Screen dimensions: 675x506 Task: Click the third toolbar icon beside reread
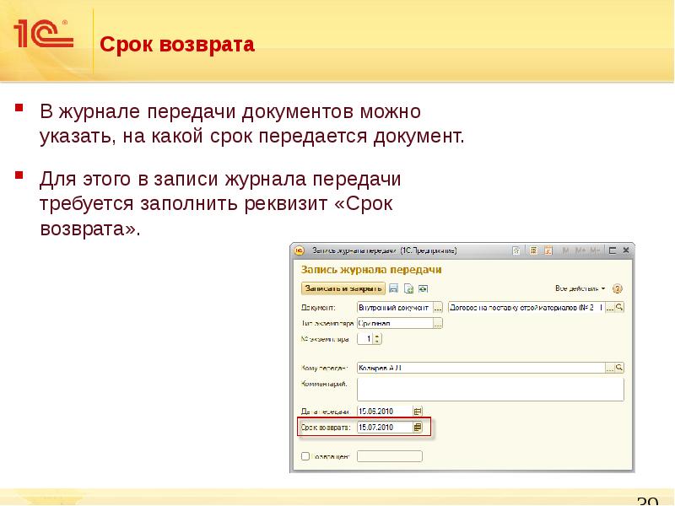tap(422, 288)
